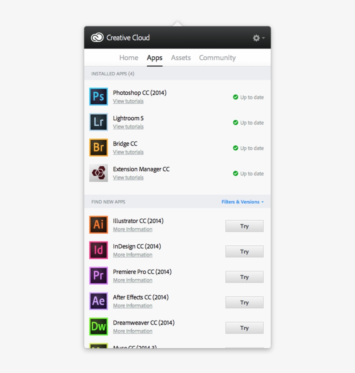Open View tutorials under Extension Manager CC
Viewport: 355px width, 373px height.
pyautogui.click(x=128, y=177)
